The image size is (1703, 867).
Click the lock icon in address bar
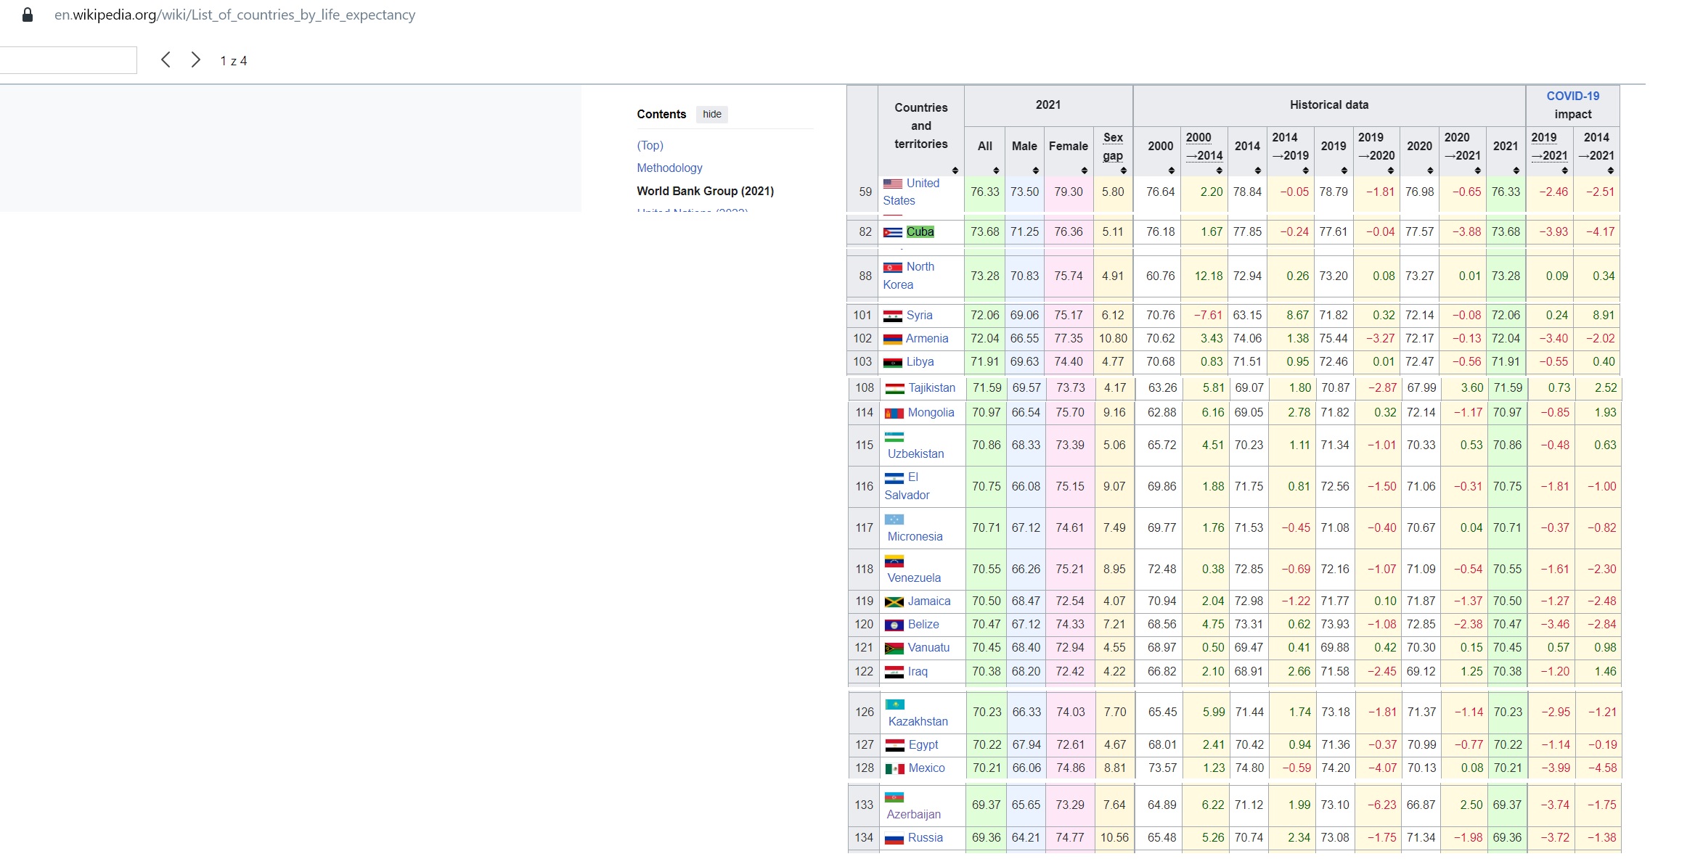pyautogui.click(x=28, y=15)
